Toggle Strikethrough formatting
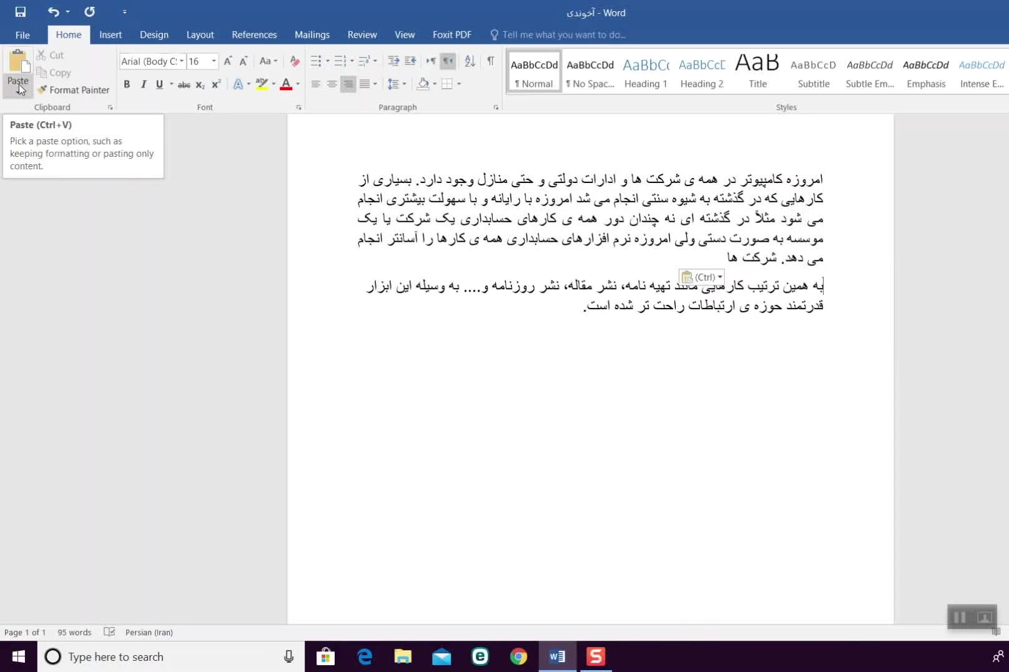Viewport: 1009px width, 672px height. [184, 84]
